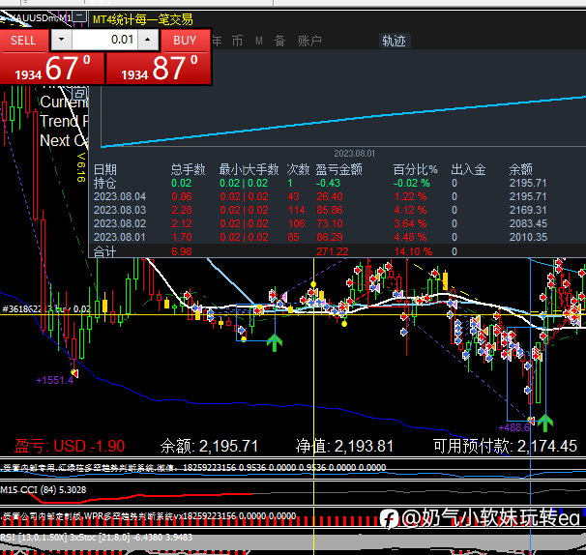Click the 盈亏金额 column header
Image resolution: width=586 pixels, height=555 pixels.
pyautogui.click(x=338, y=169)
